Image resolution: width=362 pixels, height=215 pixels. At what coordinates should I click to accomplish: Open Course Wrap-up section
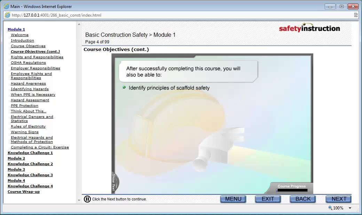pyautogui.click(x=24, y=191)
